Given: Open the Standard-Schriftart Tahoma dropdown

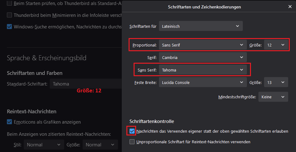Looking at the screenshot, I should (85, 84).
